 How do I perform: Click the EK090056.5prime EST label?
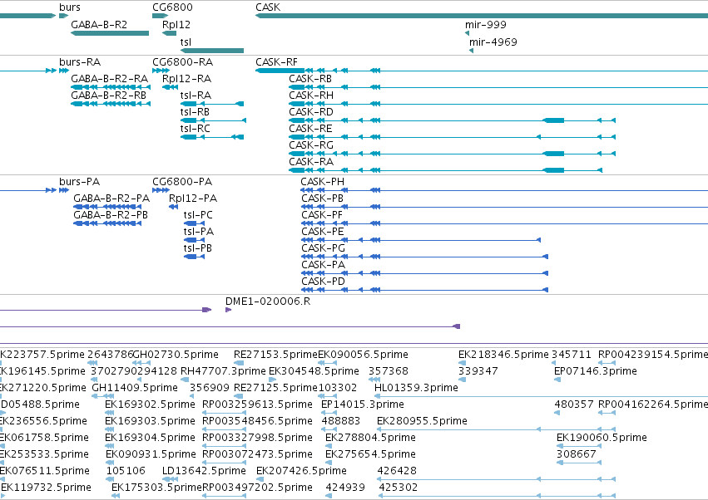coord(364,355)
